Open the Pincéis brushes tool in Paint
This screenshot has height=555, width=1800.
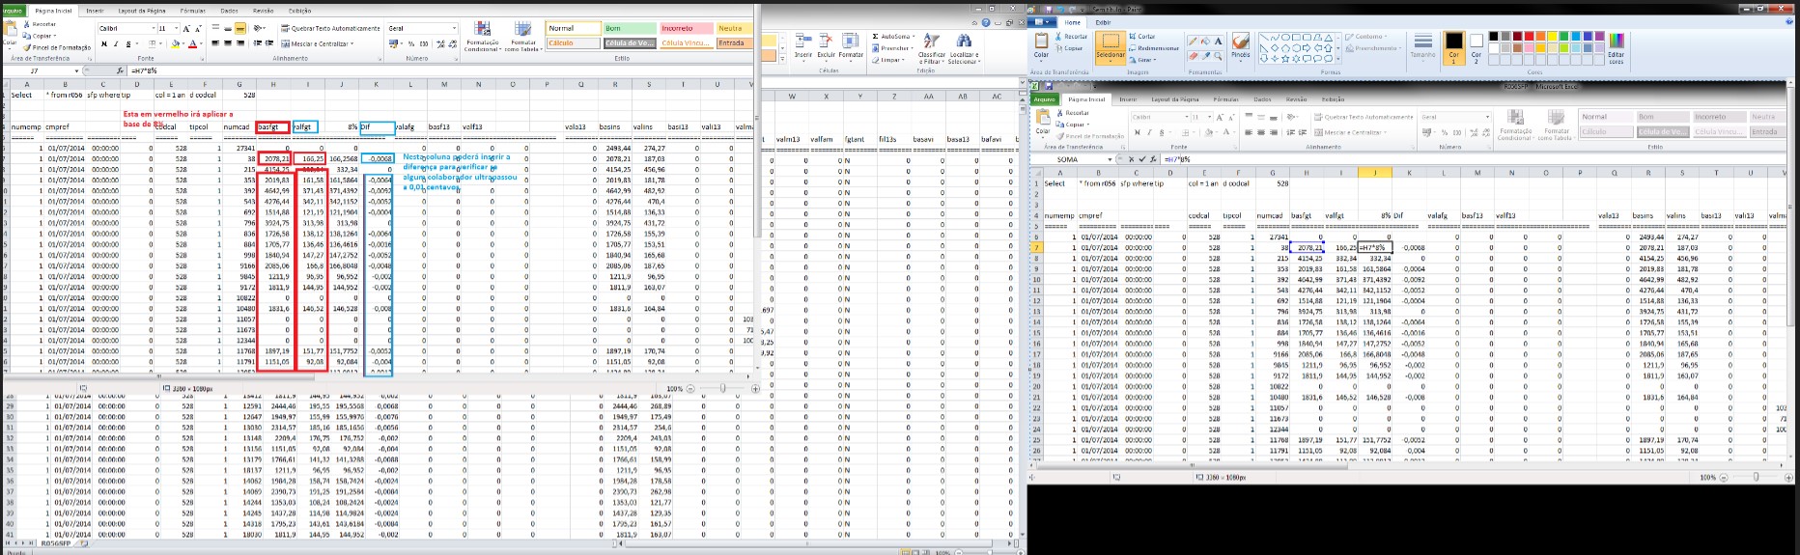[x=1241, y=44]
